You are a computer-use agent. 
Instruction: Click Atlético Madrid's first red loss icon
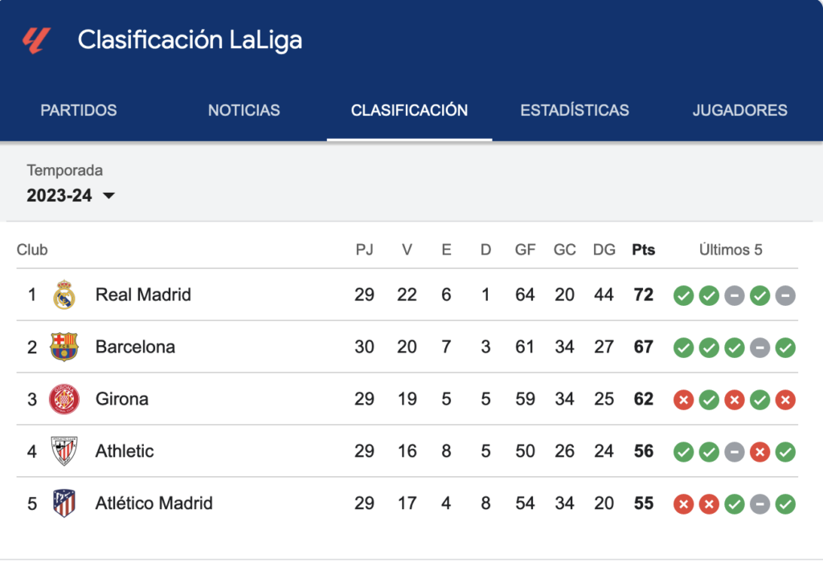pyautogui.click(x=683, y=504)
